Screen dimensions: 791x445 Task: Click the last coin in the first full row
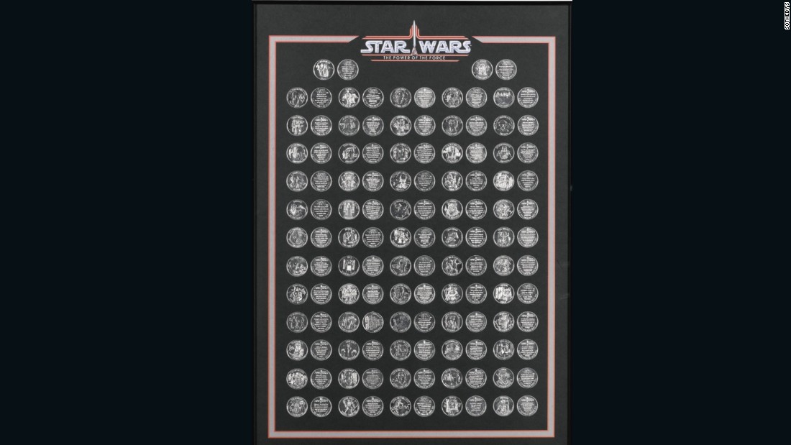click(528, 97)
